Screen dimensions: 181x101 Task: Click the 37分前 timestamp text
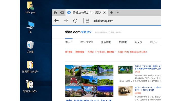coord(137,72)
